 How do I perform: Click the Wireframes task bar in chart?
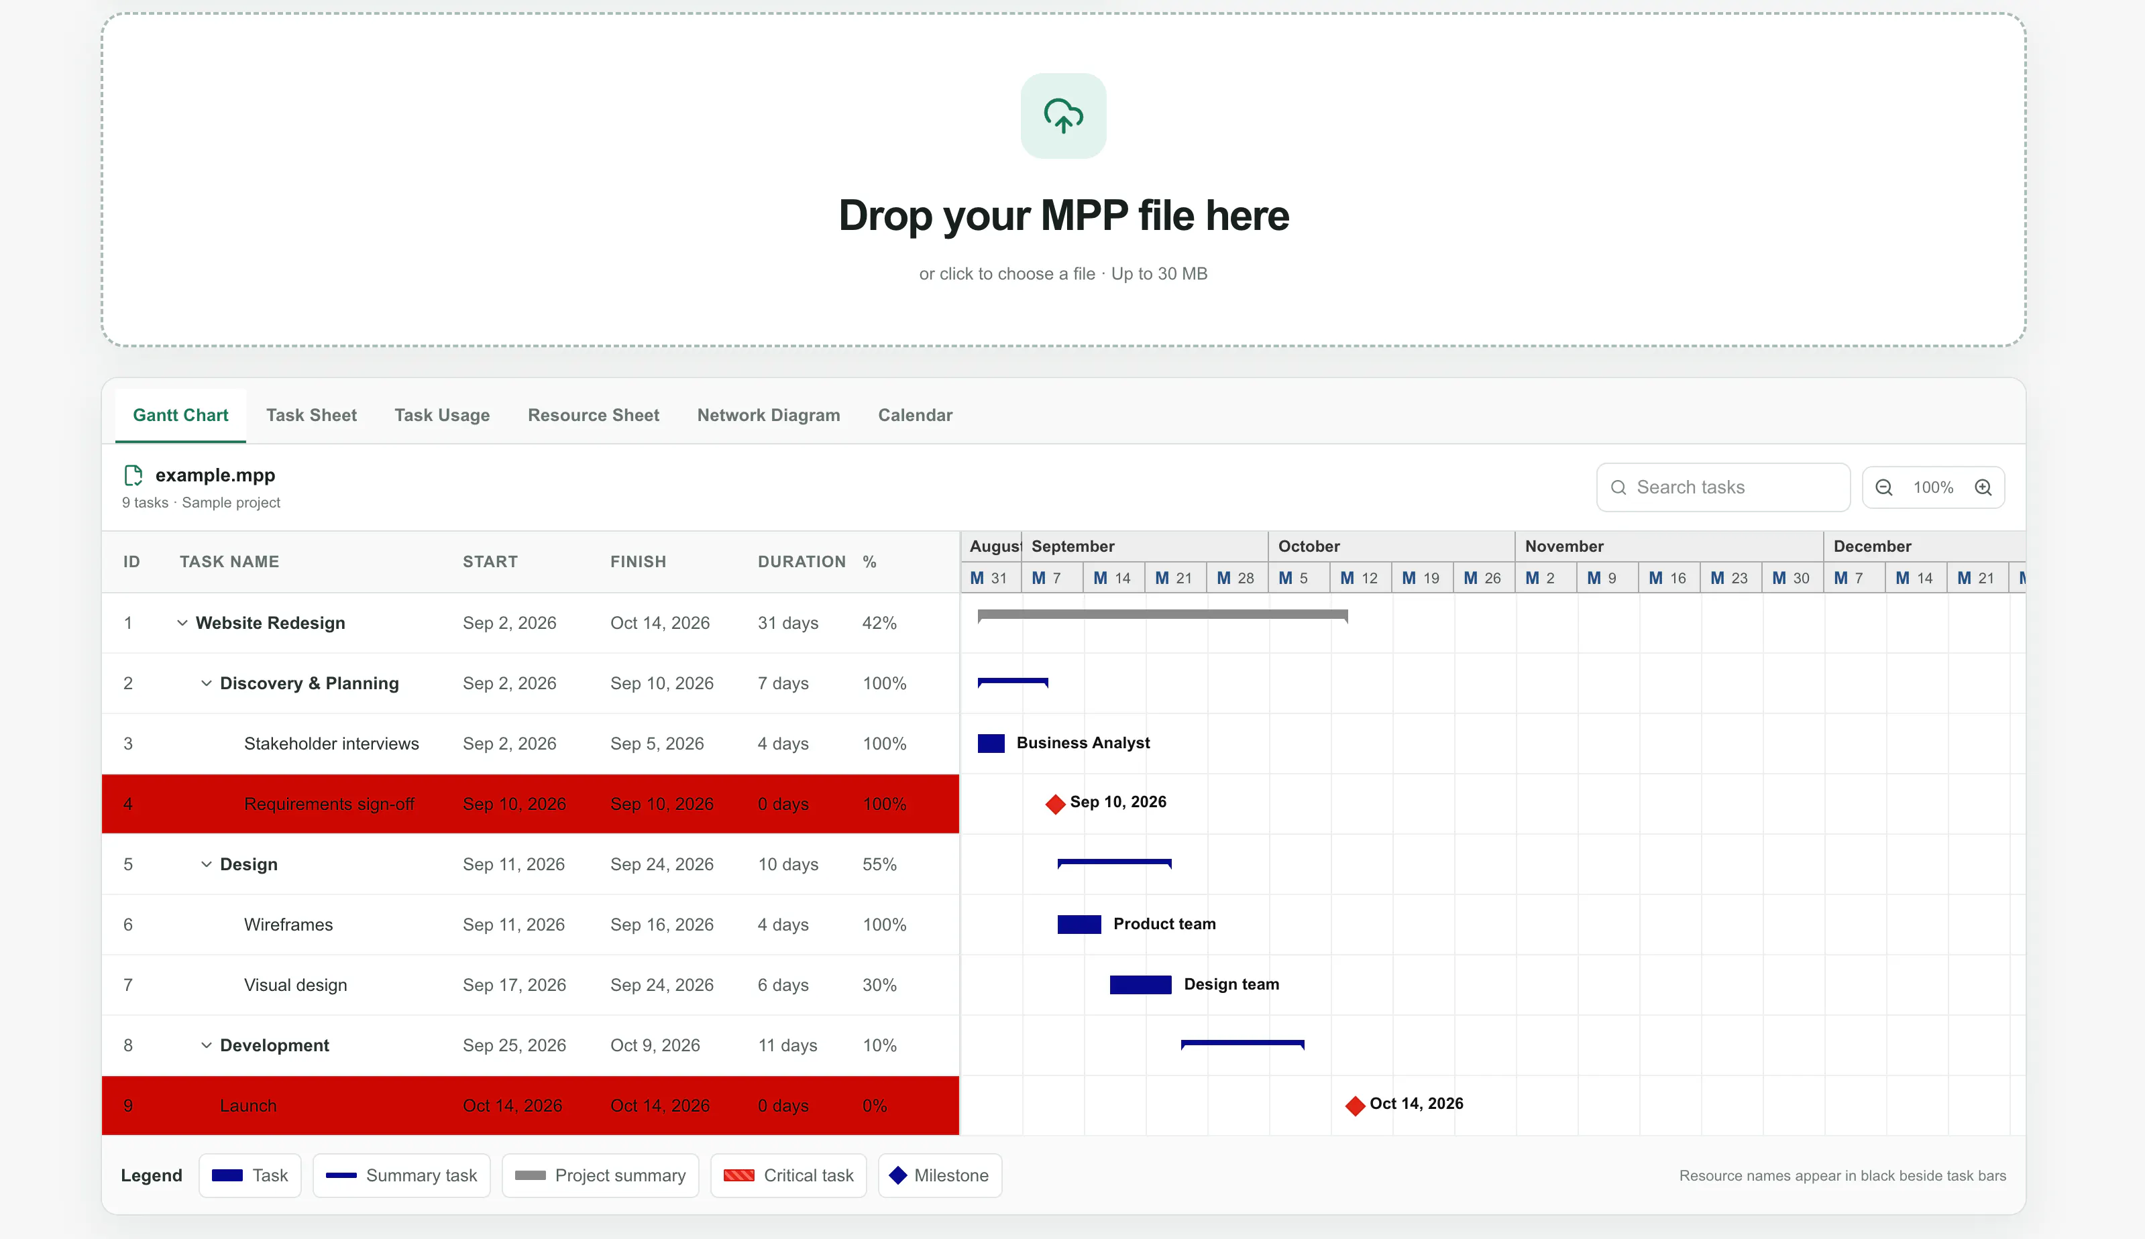tap(1079, 924)
